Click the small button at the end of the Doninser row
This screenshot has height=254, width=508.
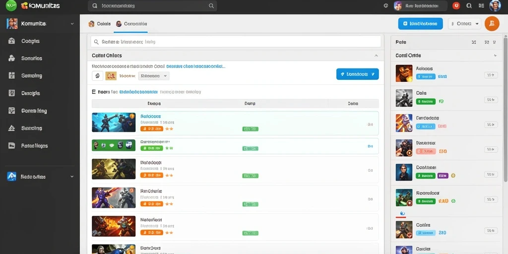pos(491,174)
